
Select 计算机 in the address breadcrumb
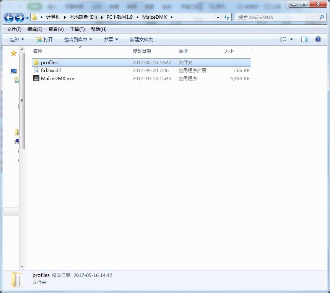[x=53, y=17]
